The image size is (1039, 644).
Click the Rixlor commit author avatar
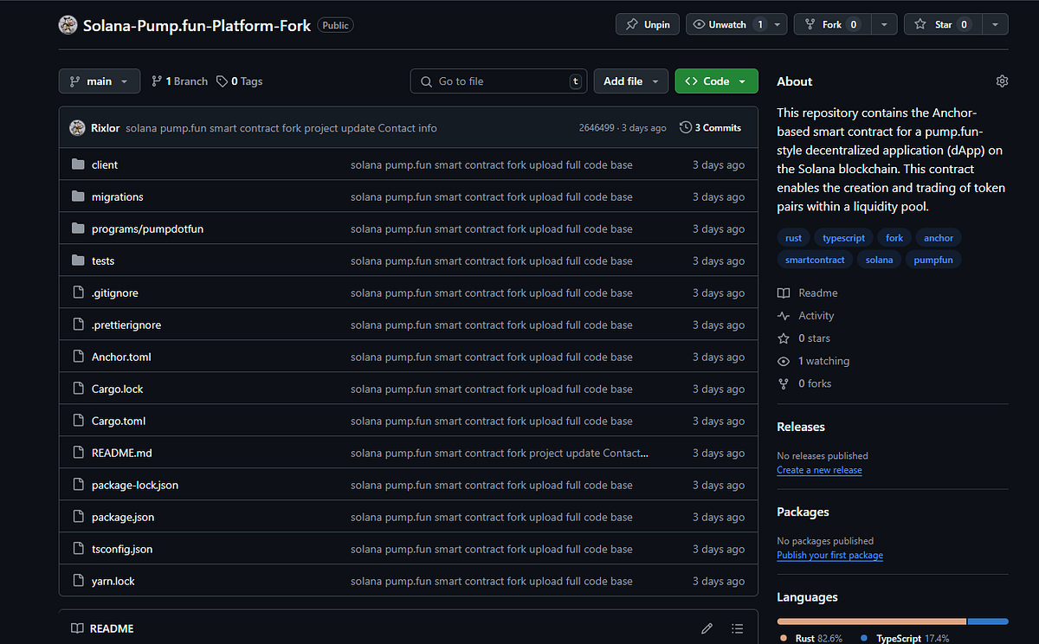tap(77, 128)
